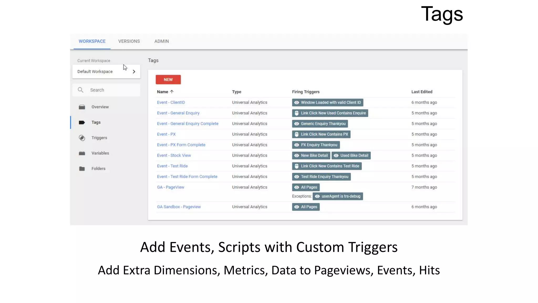Open Event - PX Form Complete tag
This screenshot has width=538, height=303.
pyautogui.click(x=181, y=145)
